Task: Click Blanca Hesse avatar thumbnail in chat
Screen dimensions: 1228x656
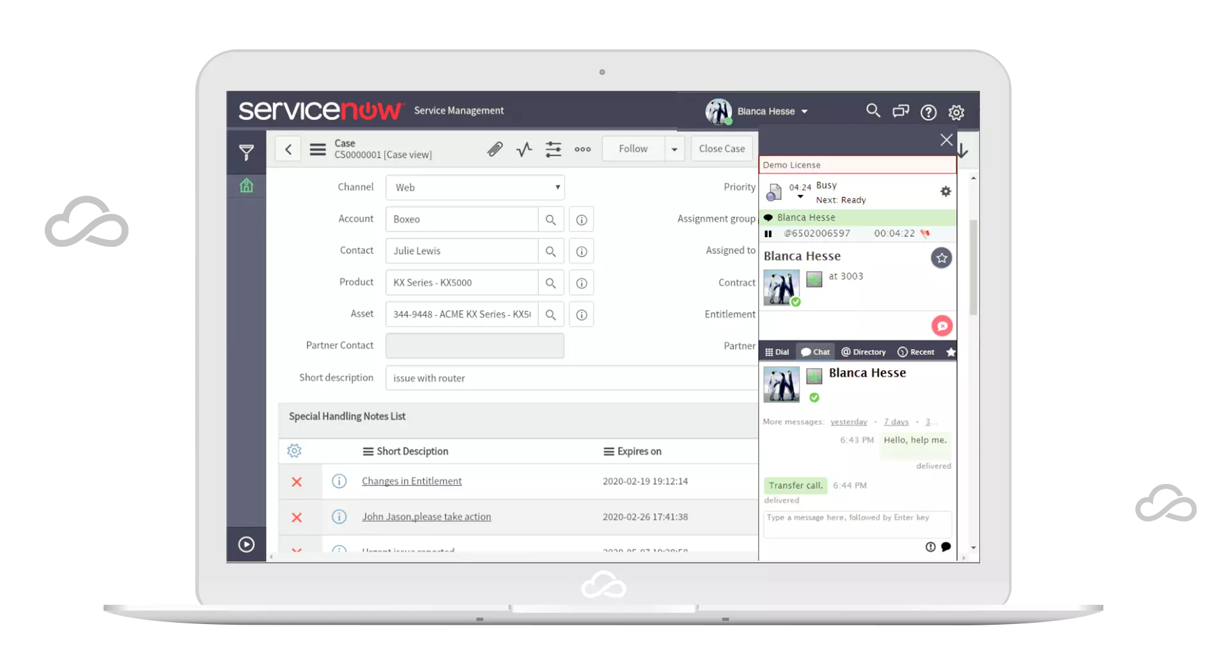Action: coord(781,385)
